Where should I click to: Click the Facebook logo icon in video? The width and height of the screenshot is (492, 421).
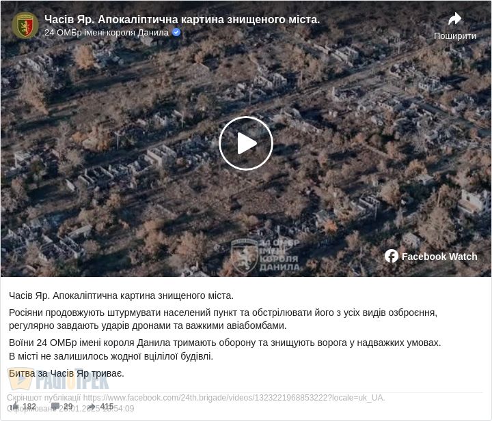[x=392, y=256]
